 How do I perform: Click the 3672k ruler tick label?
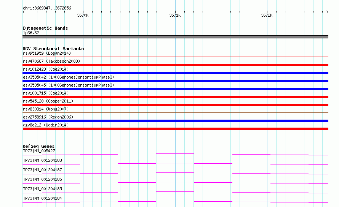[x=267, y=15]
